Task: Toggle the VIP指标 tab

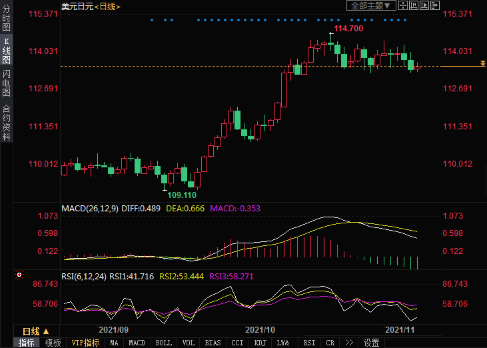Action: (86, 343)
